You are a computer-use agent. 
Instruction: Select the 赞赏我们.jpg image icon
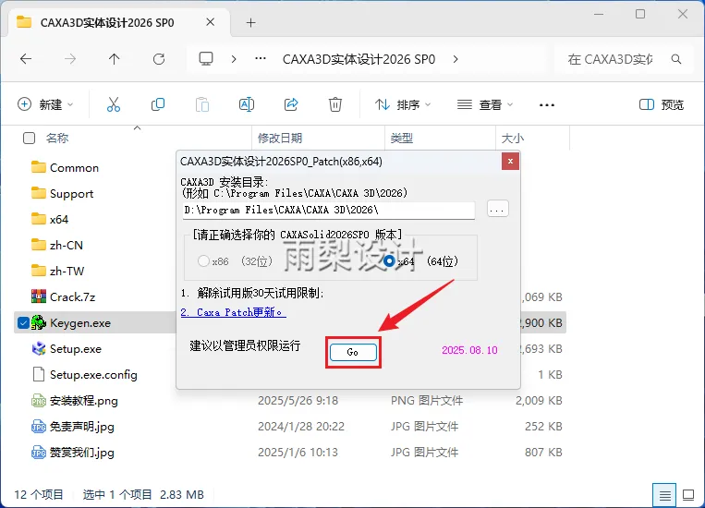[39, 453]
